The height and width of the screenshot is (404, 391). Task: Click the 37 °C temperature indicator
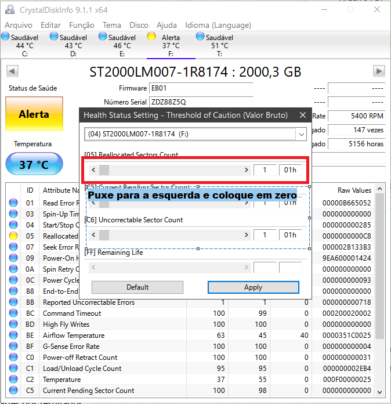tap(34, 164)
